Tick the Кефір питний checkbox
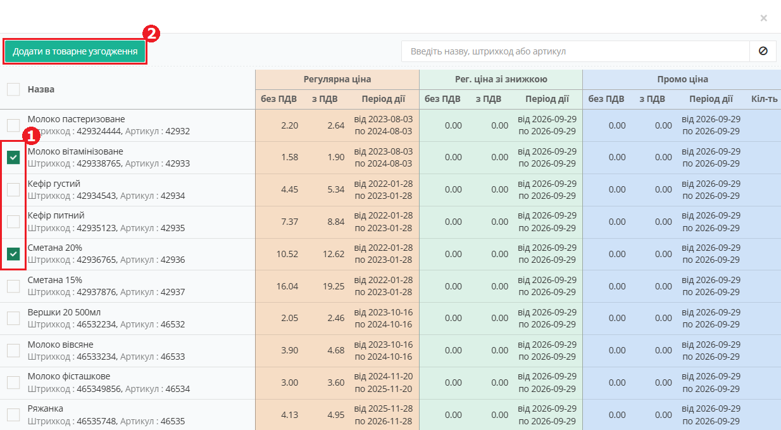The width and height of the screenshot is (781, 430). pyautogui.click(x=13, y=222)
